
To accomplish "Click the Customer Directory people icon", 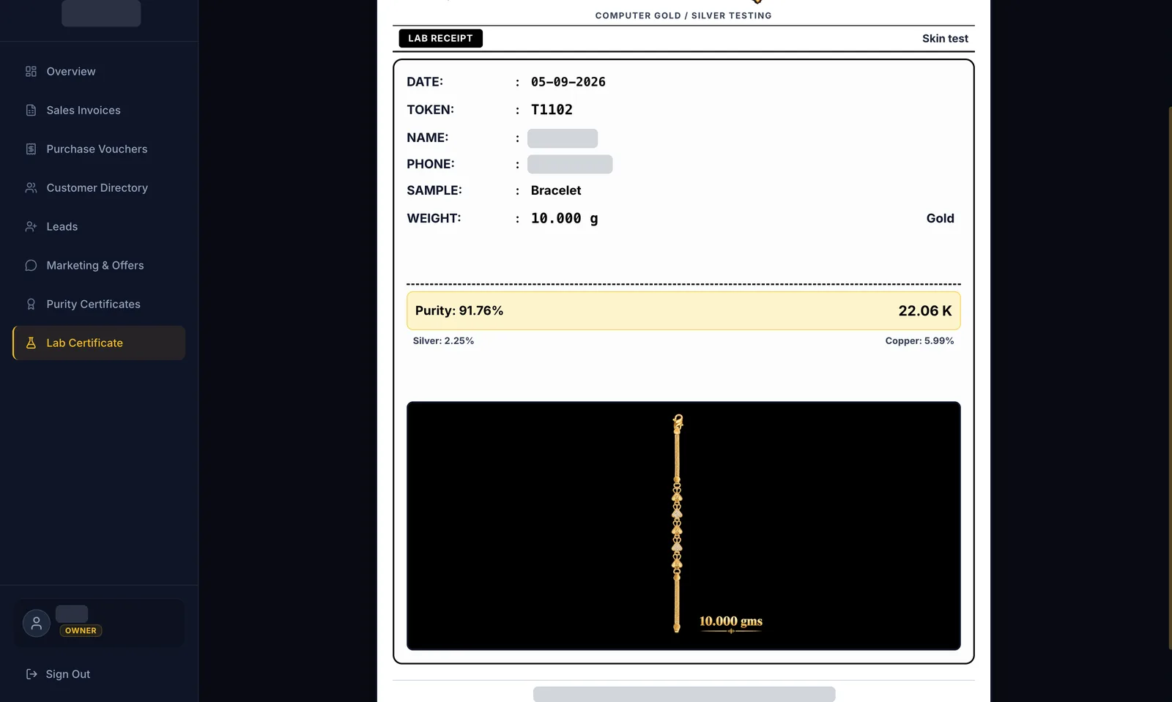I will 31,188.
